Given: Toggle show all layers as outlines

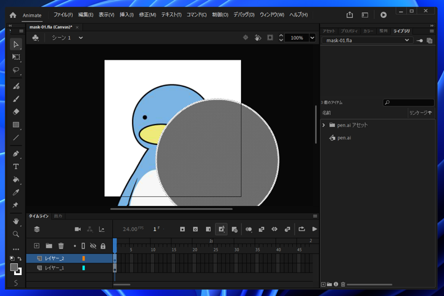Looking at the screenshot, I should 83,246.
